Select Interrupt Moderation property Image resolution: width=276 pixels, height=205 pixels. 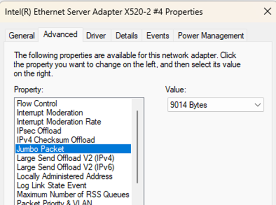coord(50,112)
